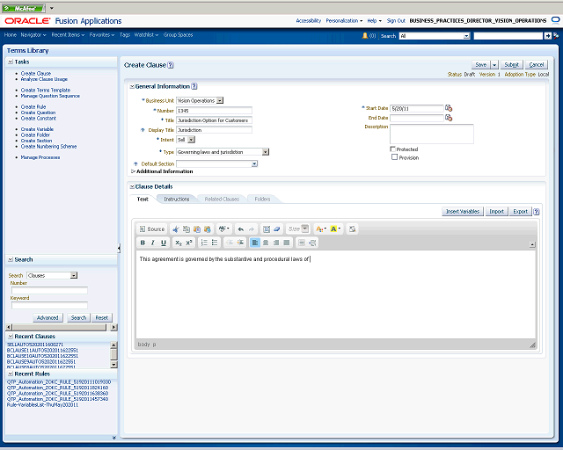
Task: Open the Start Date calendar picker
Action: point(449,108)
